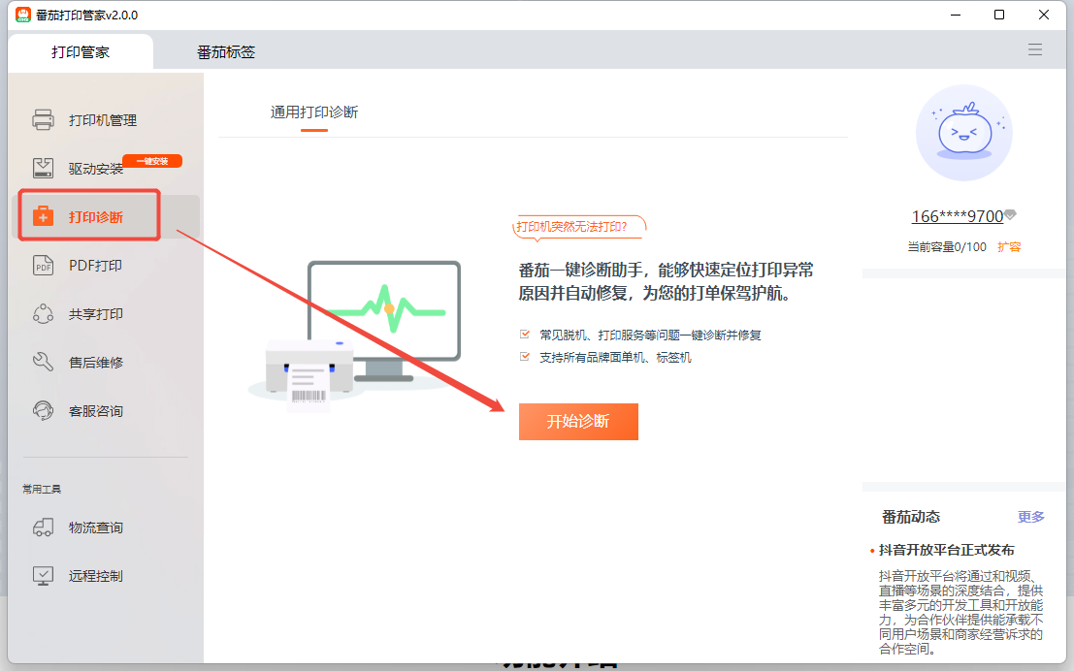Open 物流查询 in the sidebar

tap(96, 527)
